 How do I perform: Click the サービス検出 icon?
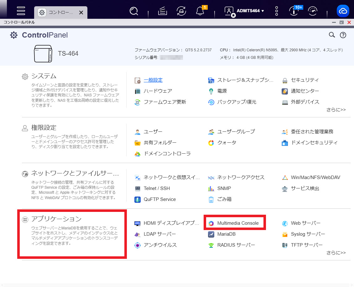pyautogui.click(x=285, y=189)
